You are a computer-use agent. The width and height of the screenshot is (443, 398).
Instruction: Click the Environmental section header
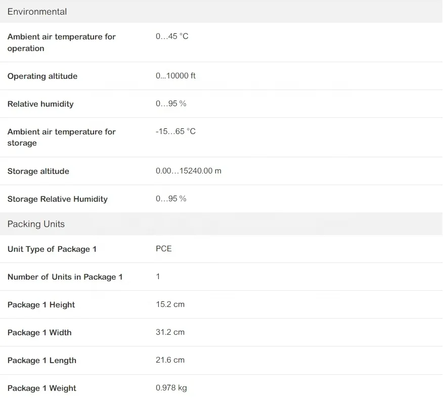(x=221, y=11)
